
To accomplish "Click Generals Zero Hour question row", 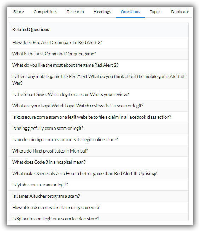I will 99,173.
